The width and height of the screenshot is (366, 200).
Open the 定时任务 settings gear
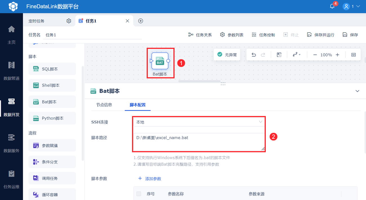[x=69, y=21]
